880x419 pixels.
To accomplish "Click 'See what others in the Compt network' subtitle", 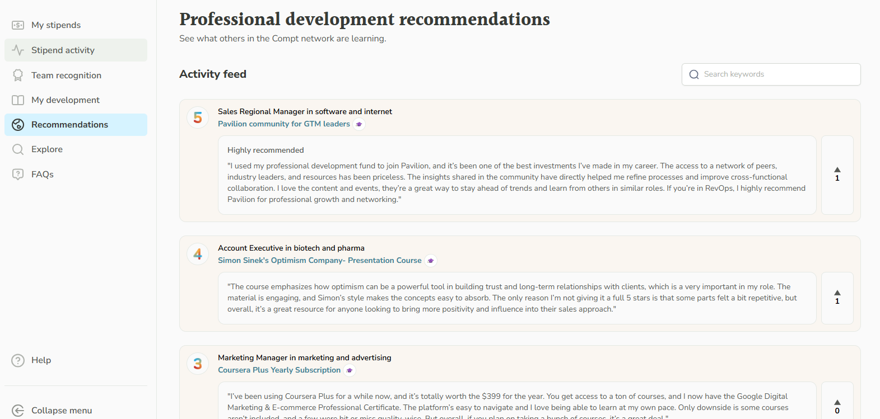I will pyautogui.click(x=283, y=39).
